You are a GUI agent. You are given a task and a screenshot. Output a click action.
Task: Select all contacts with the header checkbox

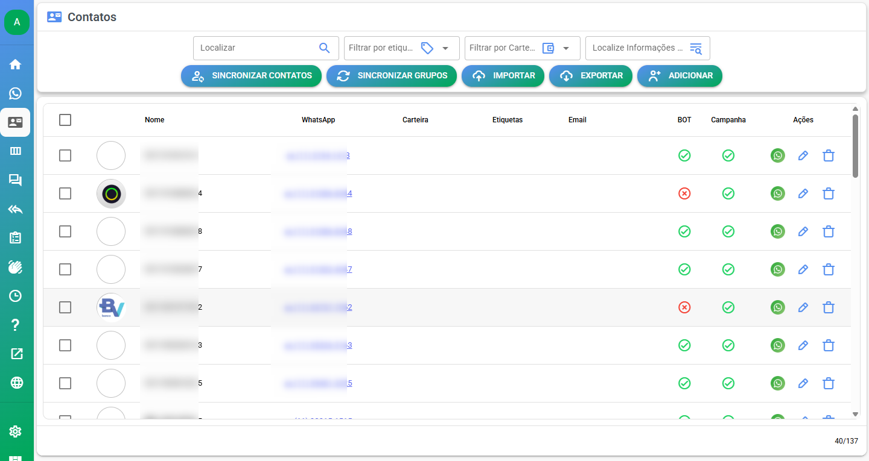point(65,120)
